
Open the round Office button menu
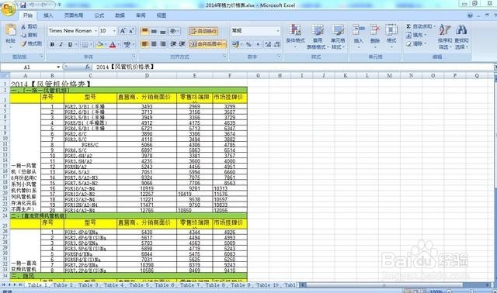point(9,9)
